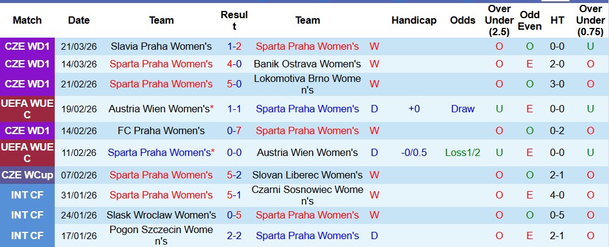Click the Banik Ostrava Women's team name
This screenshot has width=609, height=247.
point(307,64)
